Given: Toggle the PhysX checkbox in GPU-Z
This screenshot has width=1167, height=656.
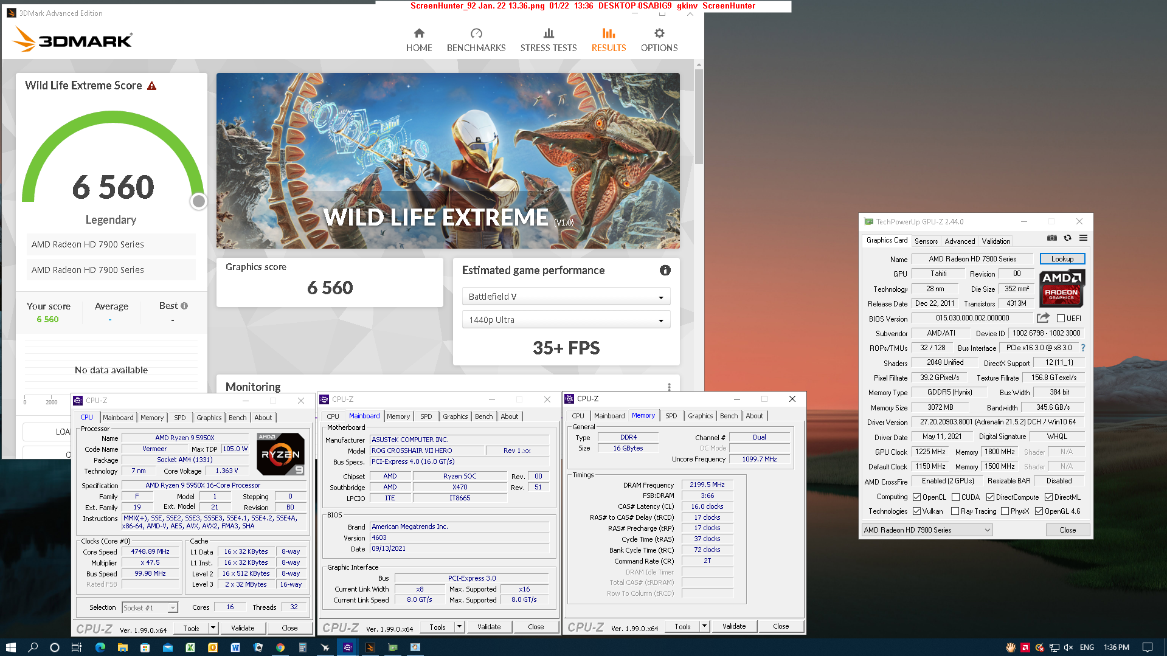Looking at the screenshot, I should pyautogui.click(x=1005, y=511).
